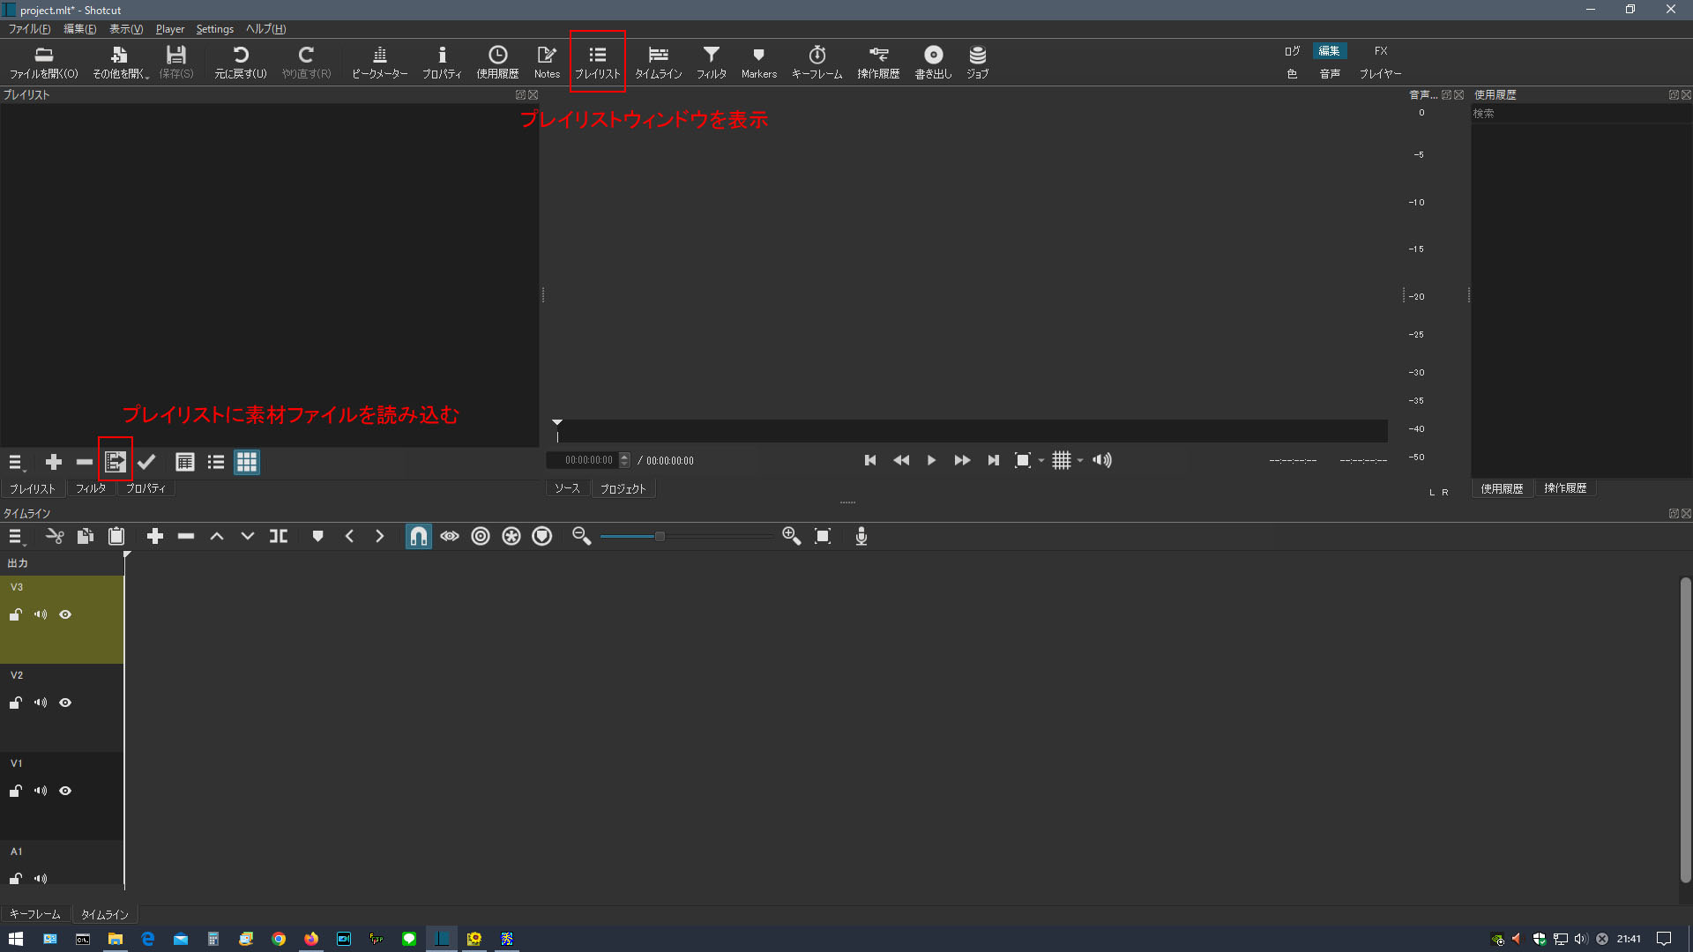The height and width of the screenshot is (952, 1693).
Task: Open the Keyframes stopwatch icon
Action: (x=817, y=63)
